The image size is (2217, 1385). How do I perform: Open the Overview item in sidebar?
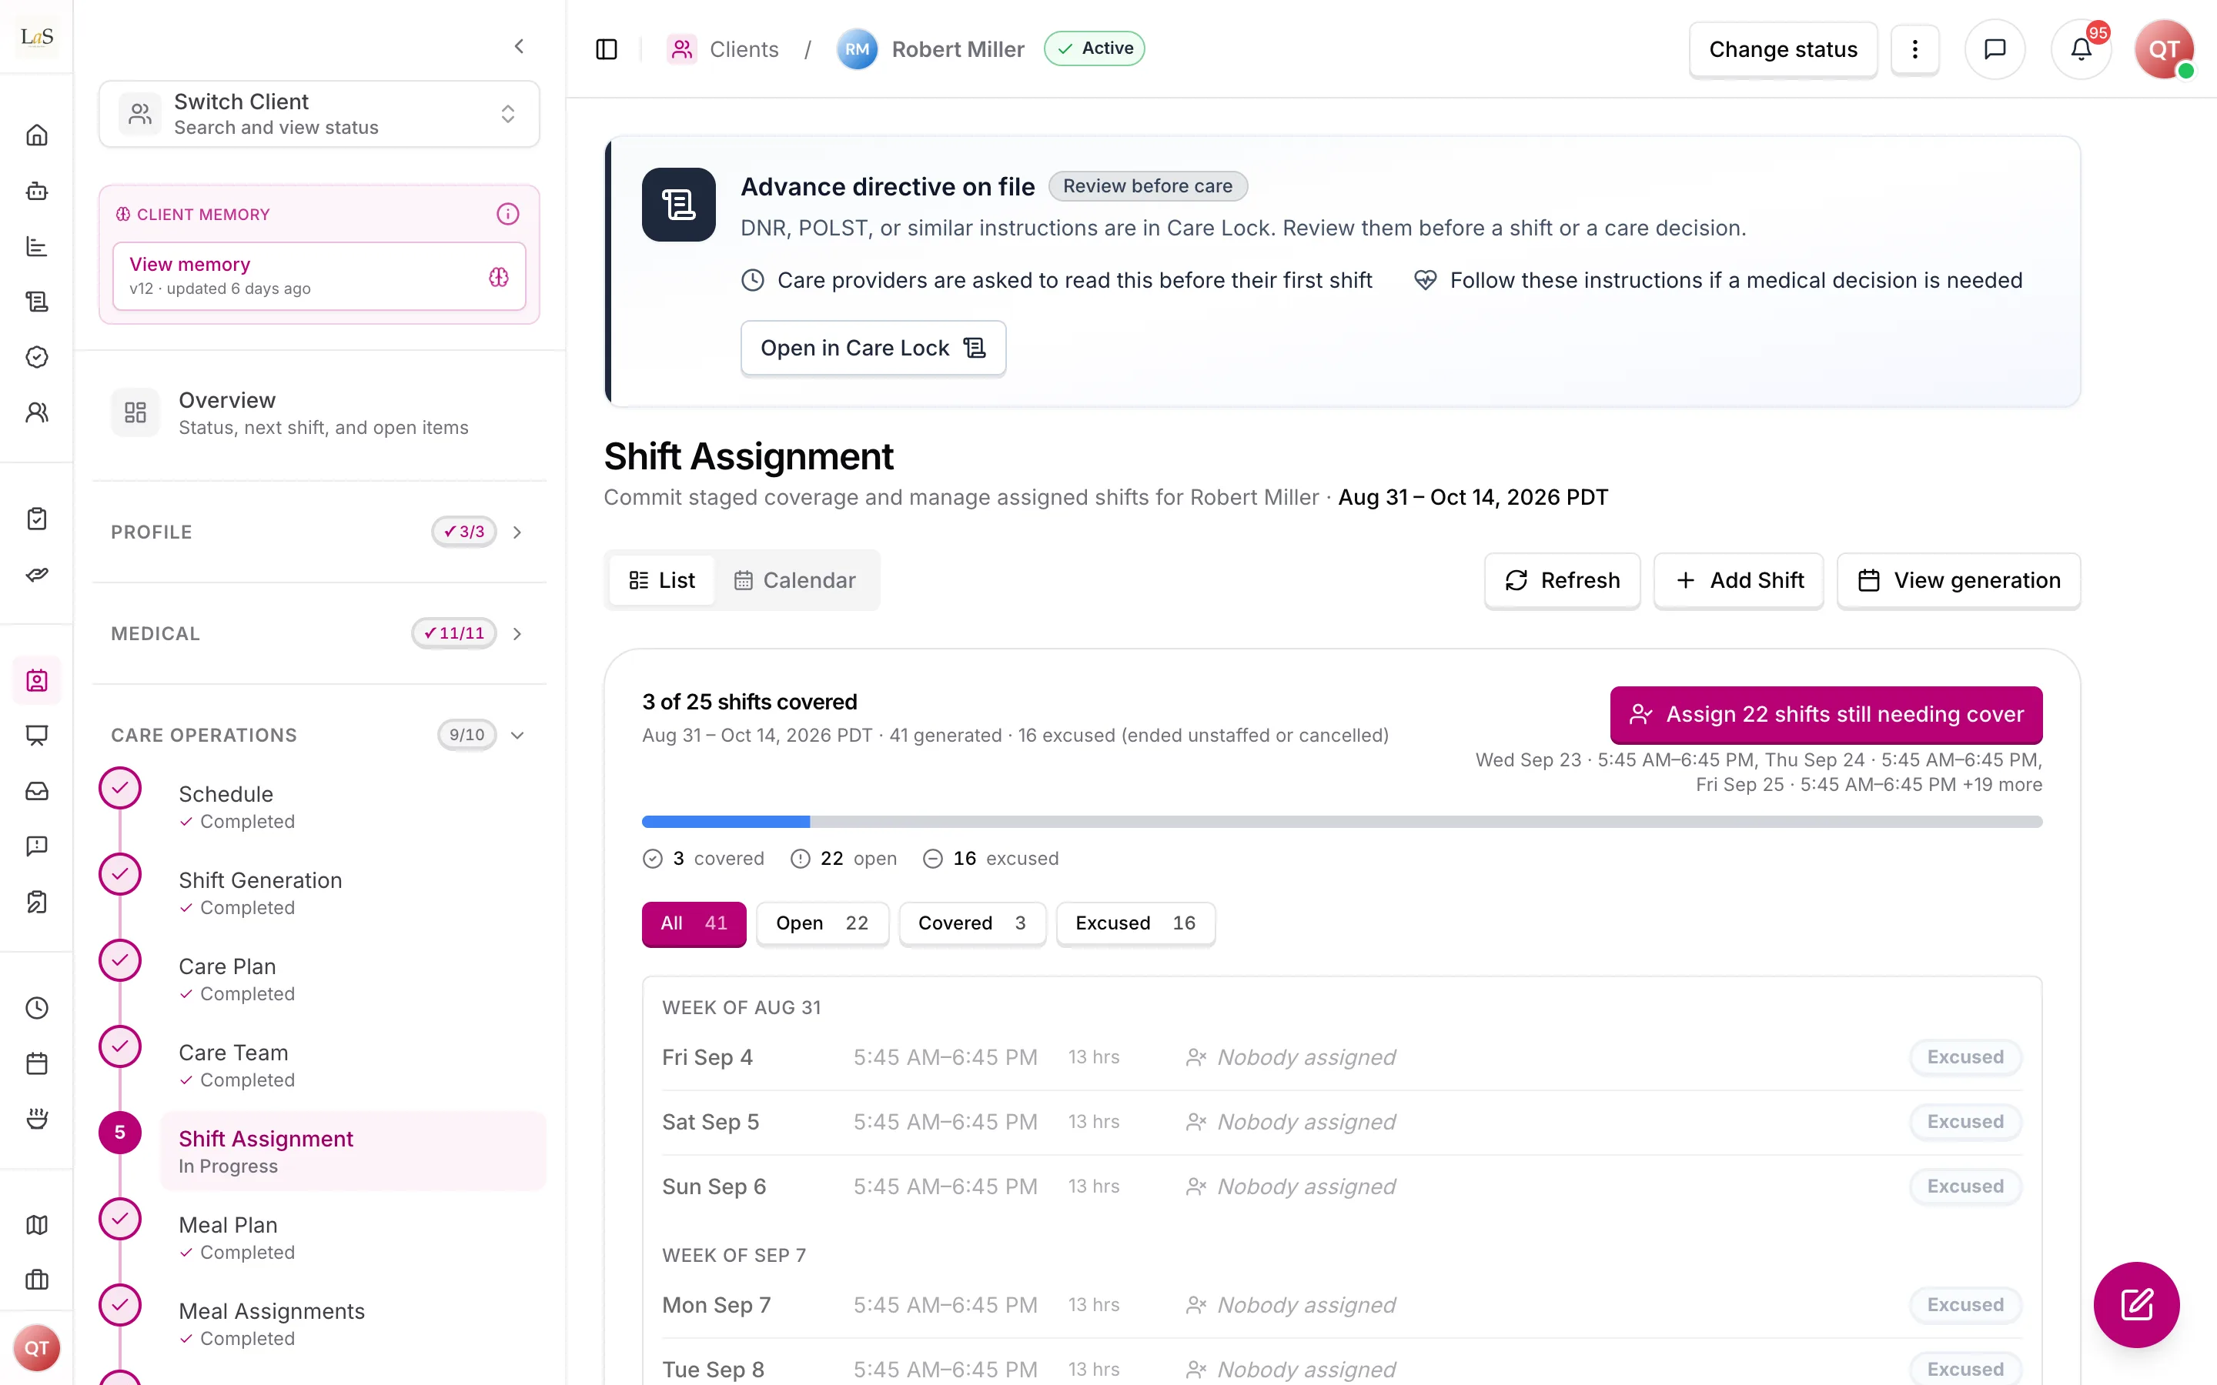point(319,413)
